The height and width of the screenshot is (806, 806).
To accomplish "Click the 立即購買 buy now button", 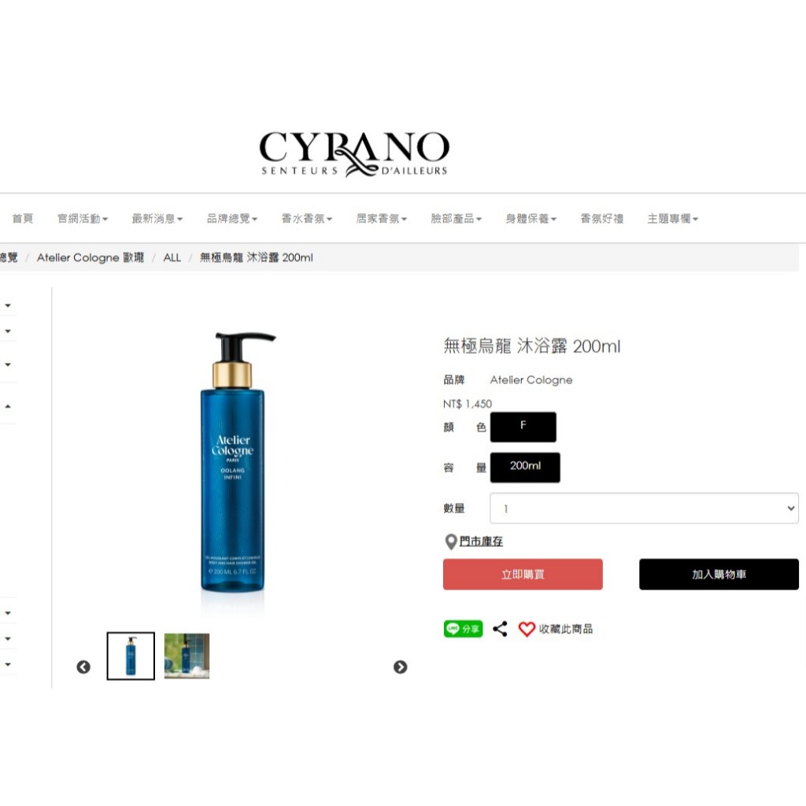I will [x=523, y=574].
